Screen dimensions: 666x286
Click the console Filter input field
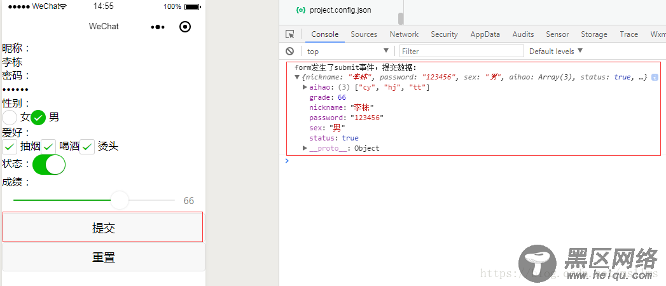[x=461, y=51]
